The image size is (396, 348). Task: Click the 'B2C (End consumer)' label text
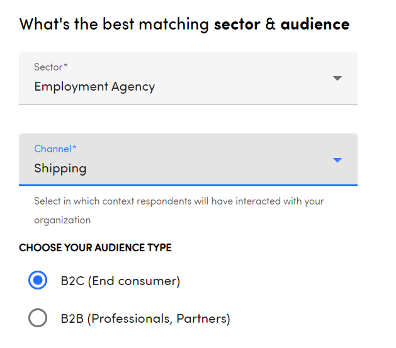120,281
